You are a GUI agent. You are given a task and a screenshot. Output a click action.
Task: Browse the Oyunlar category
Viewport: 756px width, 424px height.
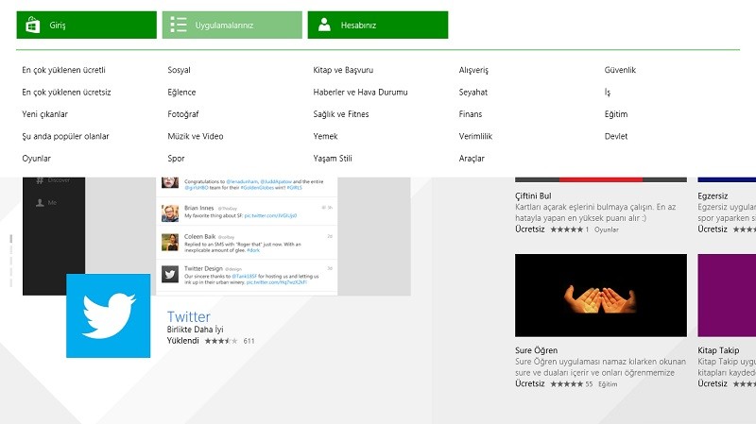[x=36, y=159]
